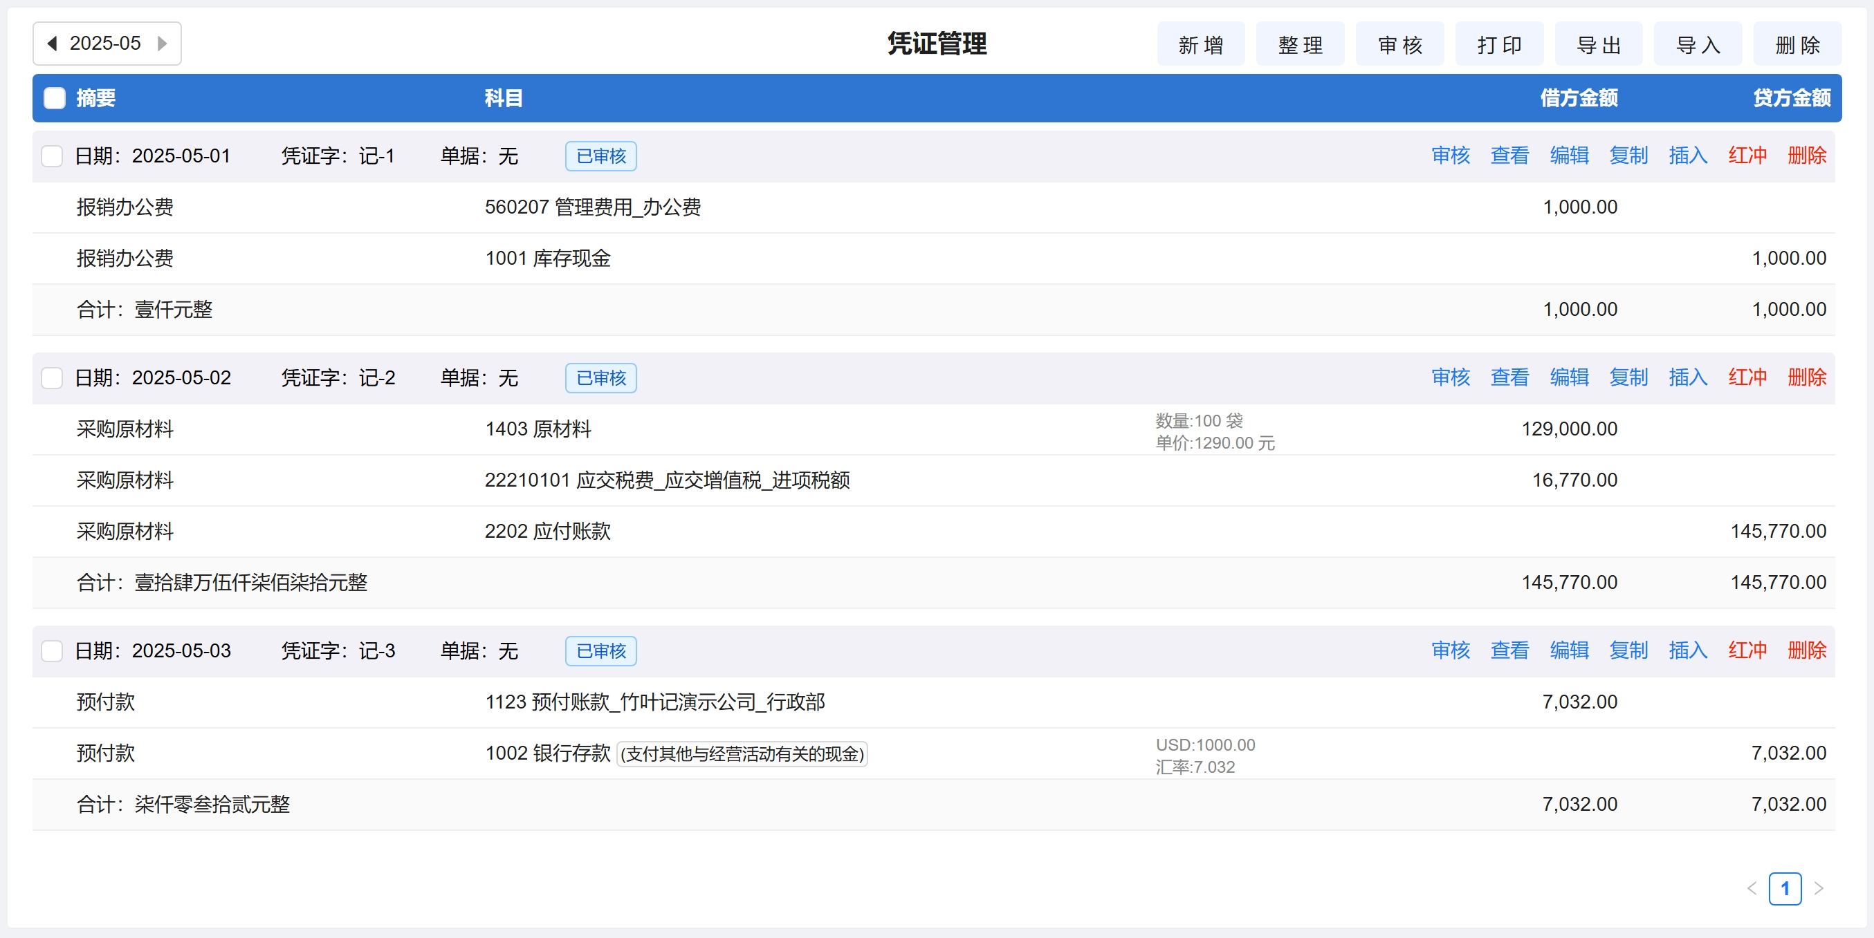1874x938 pixels.
Task: Go to next month using right arrow
Action: (163, 44)
